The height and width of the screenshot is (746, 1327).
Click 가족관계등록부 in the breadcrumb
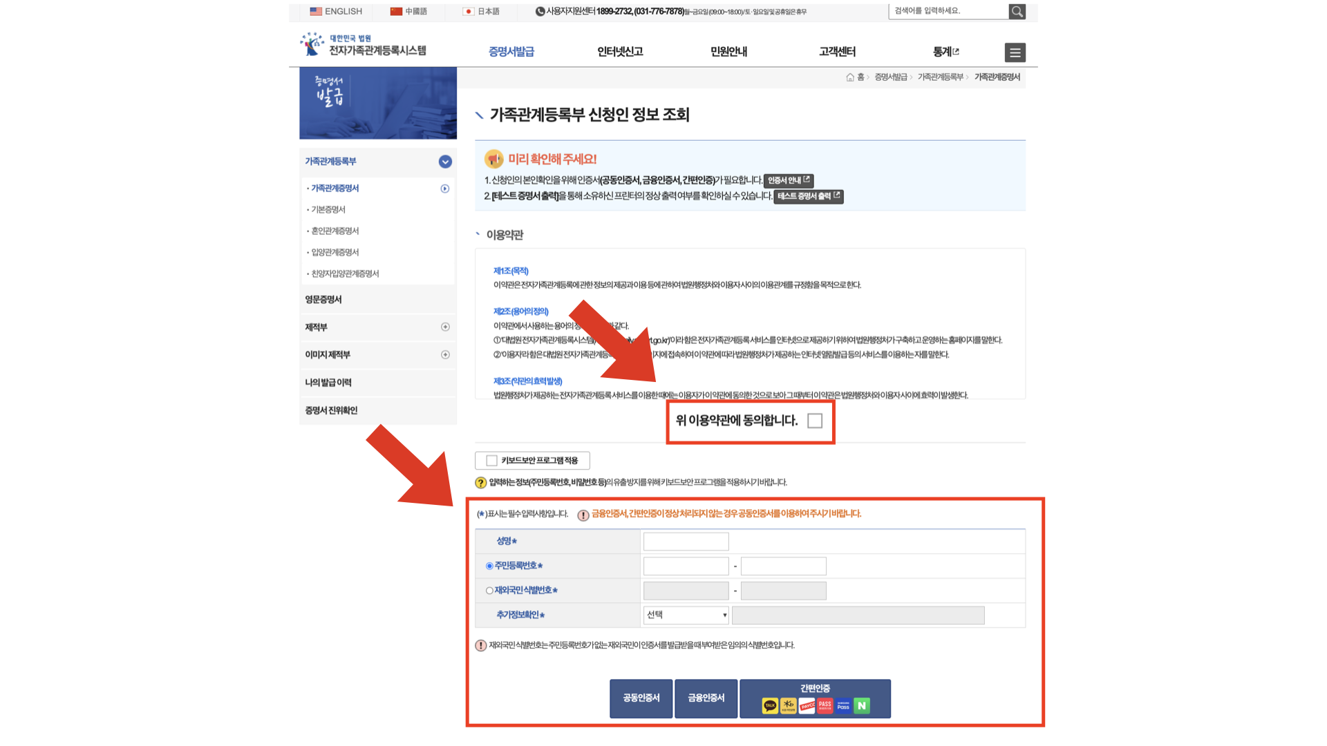940,77
